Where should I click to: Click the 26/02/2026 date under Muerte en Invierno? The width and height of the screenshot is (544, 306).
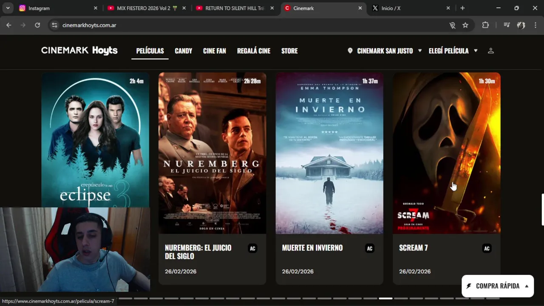click(298, 272)
